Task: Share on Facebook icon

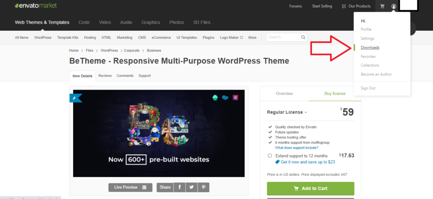Action: pos(179,187)
